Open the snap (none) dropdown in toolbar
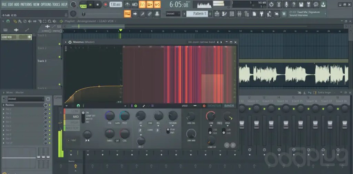The height and width of the screenshot is (174, 353). (x=173, y=14)
